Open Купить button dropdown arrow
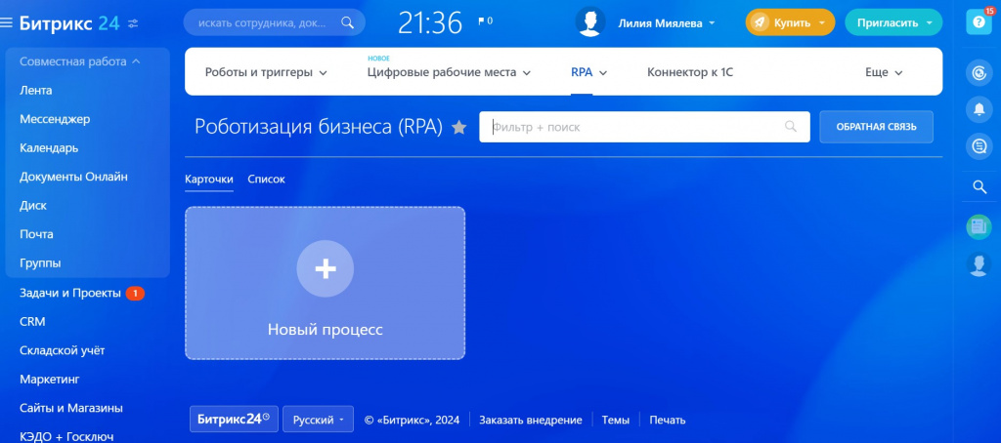Image resolution: width=1001 pixels, height=443 pixels. [823, 23]
